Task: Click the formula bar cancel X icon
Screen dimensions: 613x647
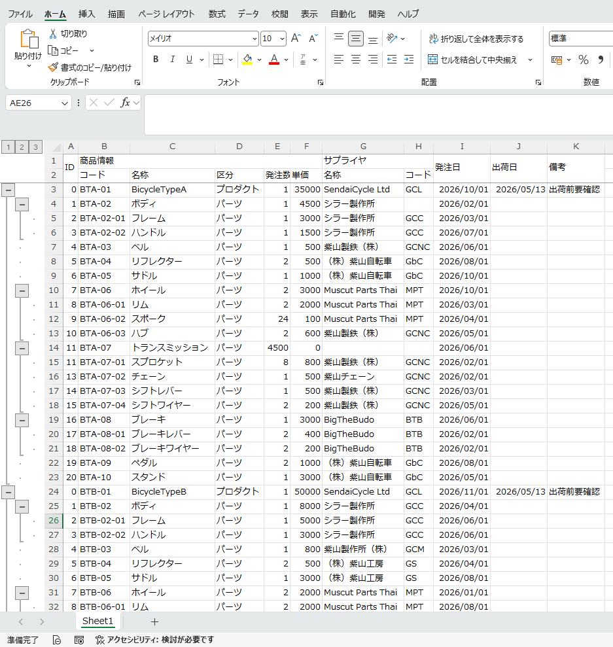Action: 94,102
